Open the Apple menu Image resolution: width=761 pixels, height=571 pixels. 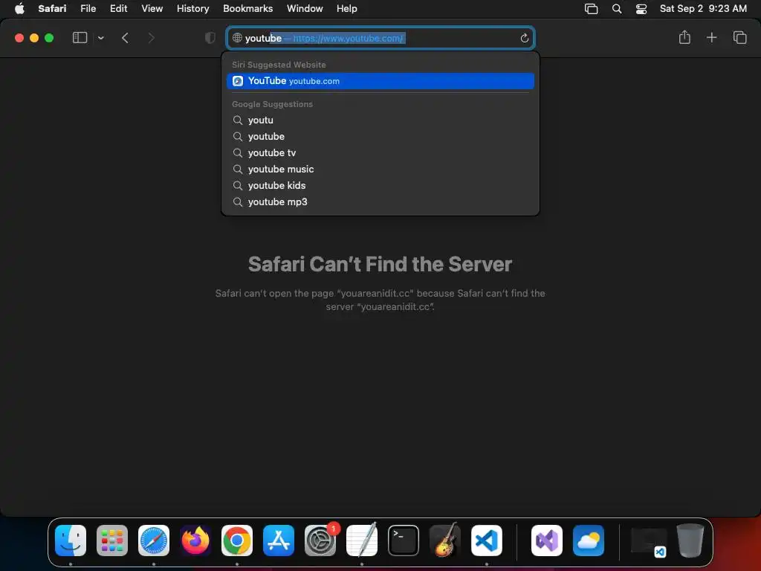[x=19, y=8]
